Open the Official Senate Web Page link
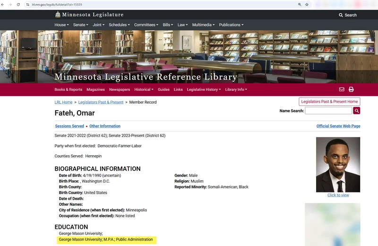The height and width of the screenshot is (246, 378). tap(338, 126)
